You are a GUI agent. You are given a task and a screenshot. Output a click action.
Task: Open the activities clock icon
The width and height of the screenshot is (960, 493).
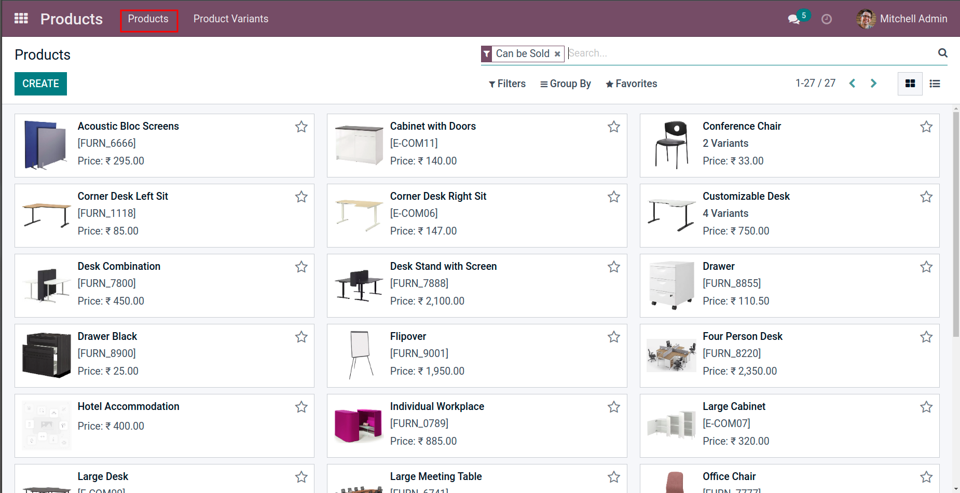pyautogui.click(x=827, y=19)
